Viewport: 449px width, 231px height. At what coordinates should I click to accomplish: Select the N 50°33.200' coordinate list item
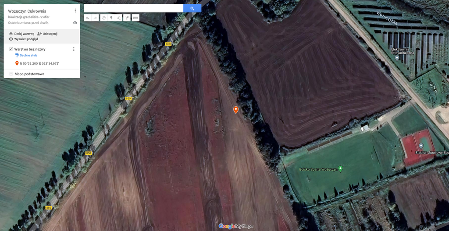[39, 63]
